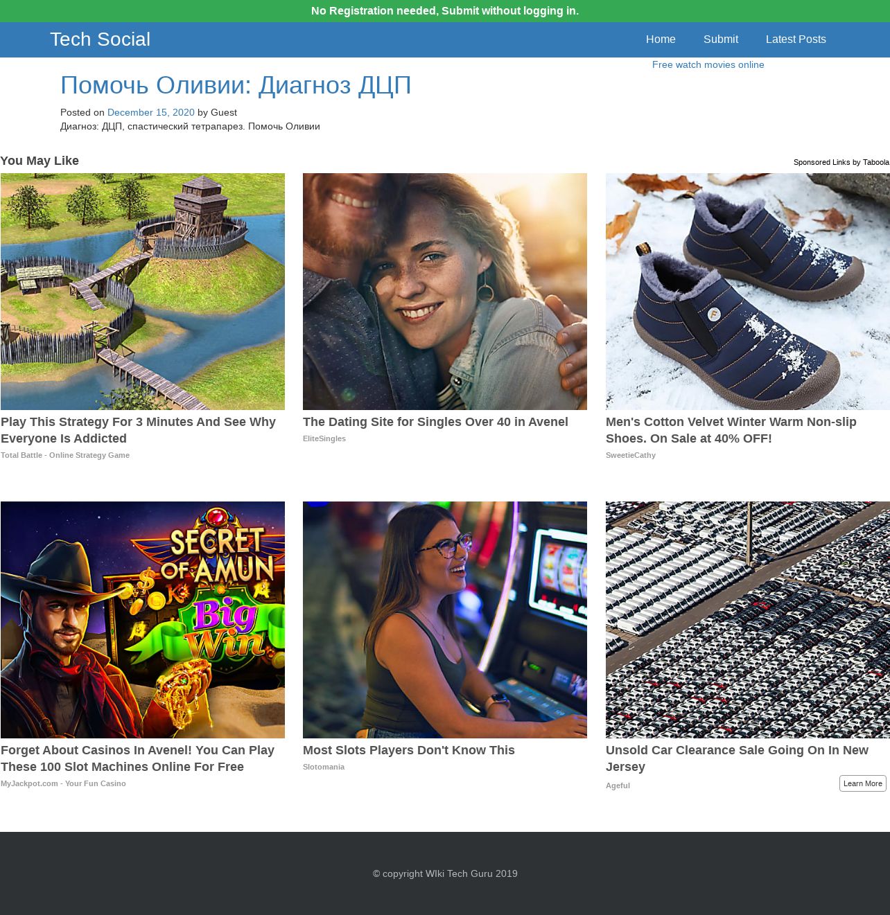Image resolution: width=890 pixels, height=915 pixels.
Task: Click the author name Guest
Action: [x=224, y=112]
